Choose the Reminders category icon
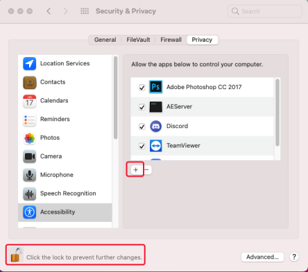This screenshot has width=308, height=272. tap(30, 120)
